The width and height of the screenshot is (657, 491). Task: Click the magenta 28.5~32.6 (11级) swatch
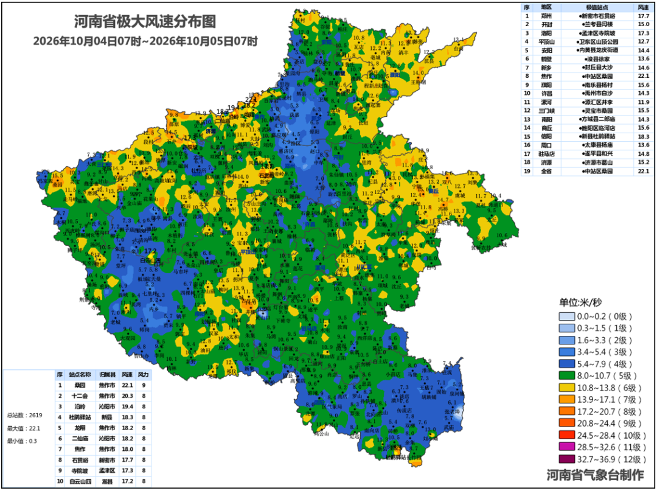click(566, 447)
